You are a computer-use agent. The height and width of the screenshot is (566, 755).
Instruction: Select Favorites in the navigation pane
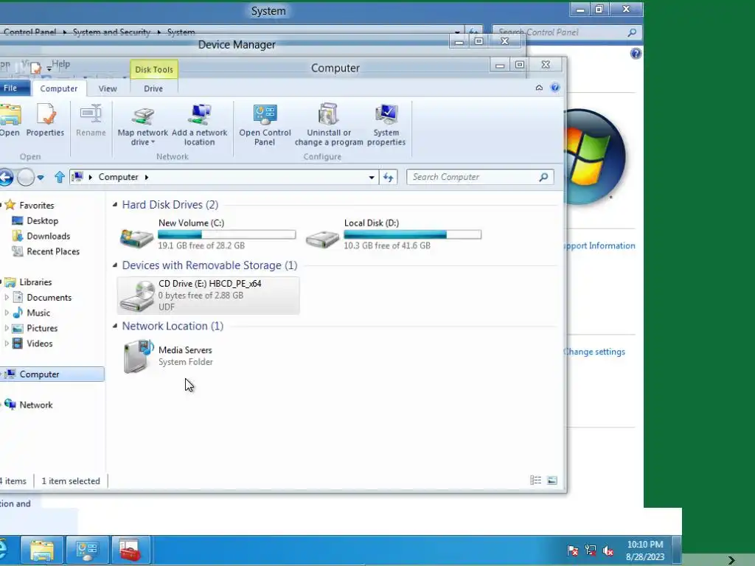(x=37, y=206)
